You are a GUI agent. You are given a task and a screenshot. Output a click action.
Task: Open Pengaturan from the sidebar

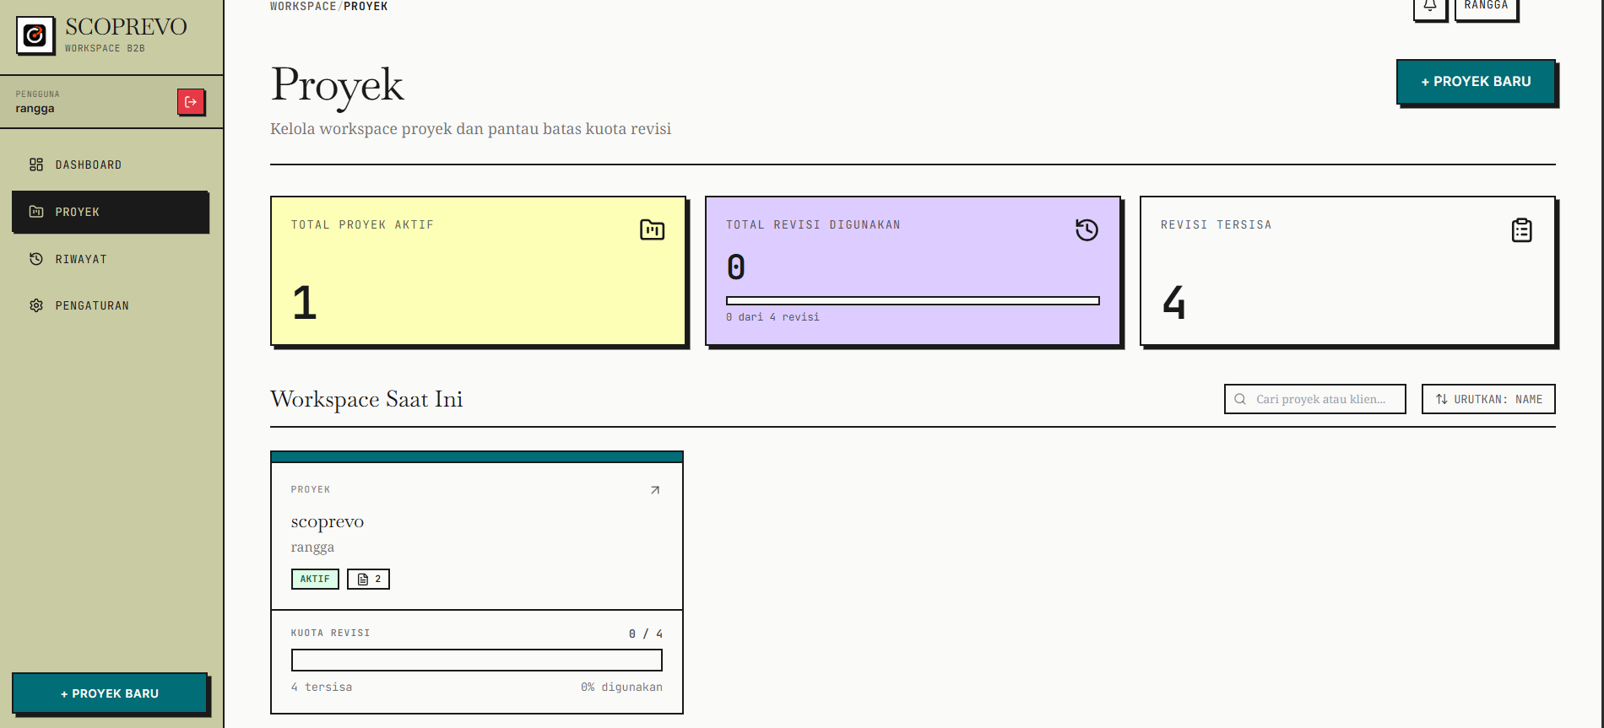(111, 305)
